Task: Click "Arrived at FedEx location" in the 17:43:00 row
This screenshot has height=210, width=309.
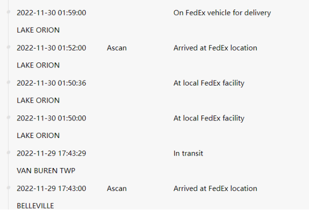Action: (x=215, y=188)
